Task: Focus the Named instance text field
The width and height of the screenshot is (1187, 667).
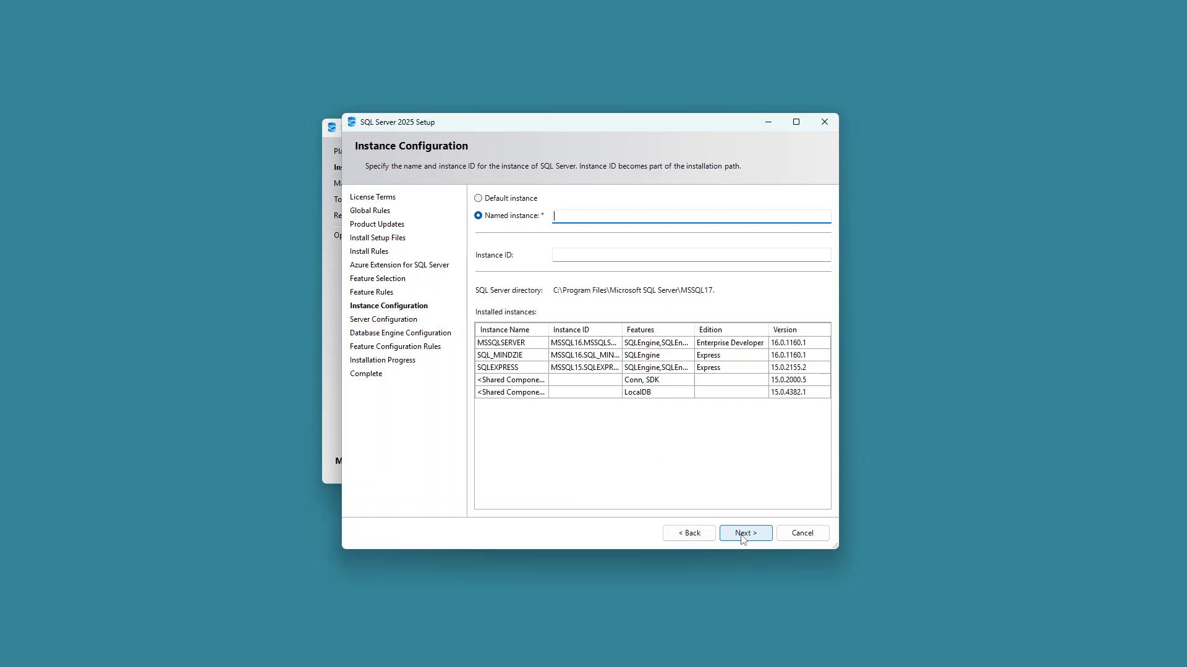Action: pos(691,216)
